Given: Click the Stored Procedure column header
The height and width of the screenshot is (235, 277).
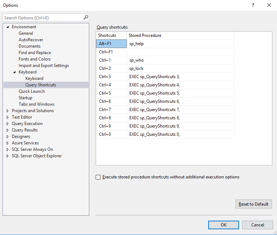Looking at the screenshot, I should click(181, 35).
